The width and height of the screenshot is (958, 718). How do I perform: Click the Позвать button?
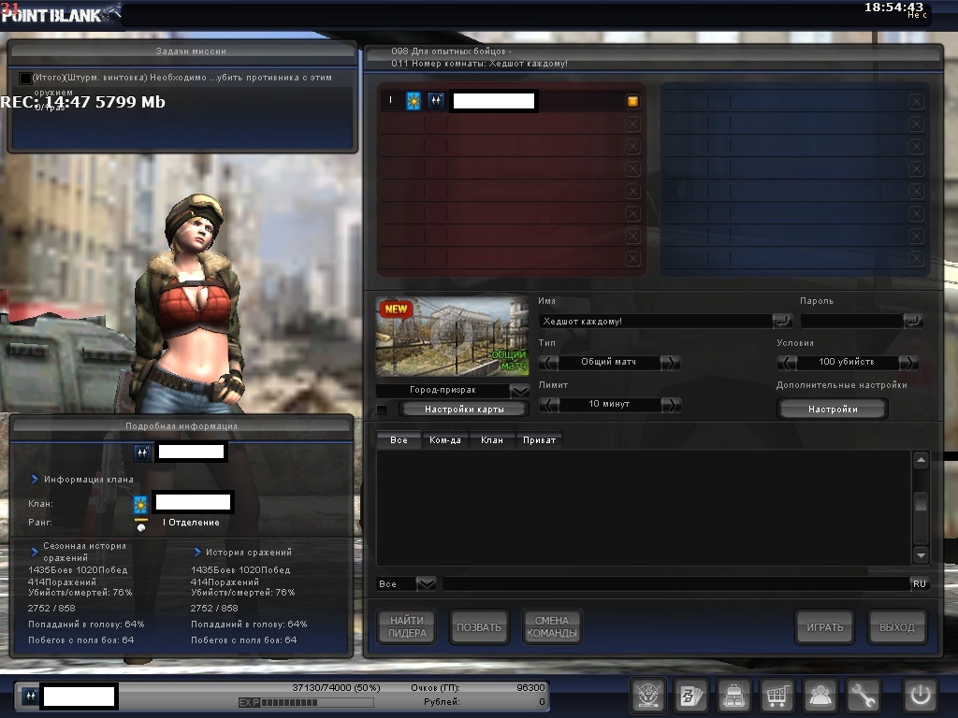tap(478, 627)
